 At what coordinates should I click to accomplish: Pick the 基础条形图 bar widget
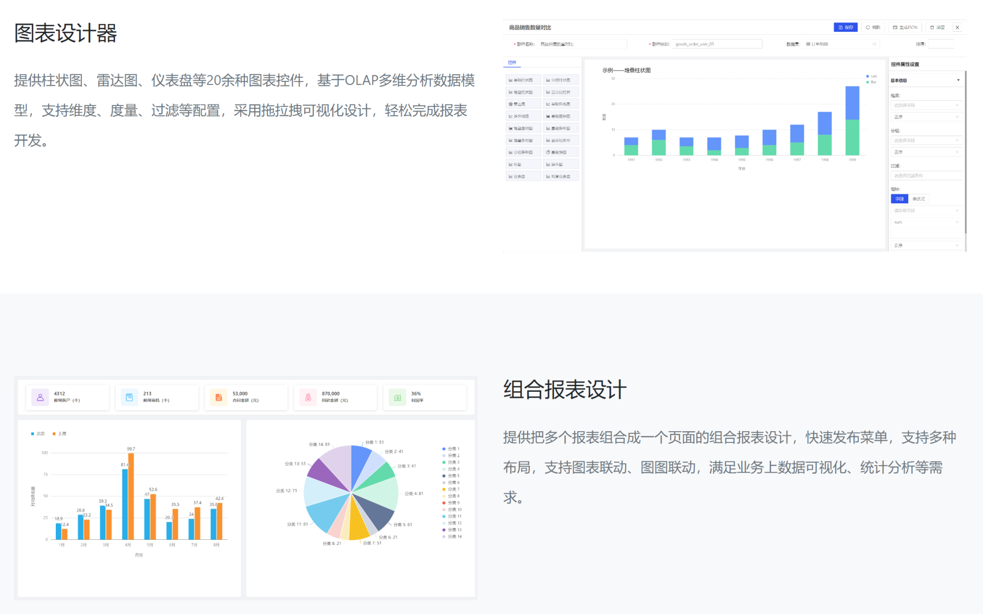pos(561,128)
